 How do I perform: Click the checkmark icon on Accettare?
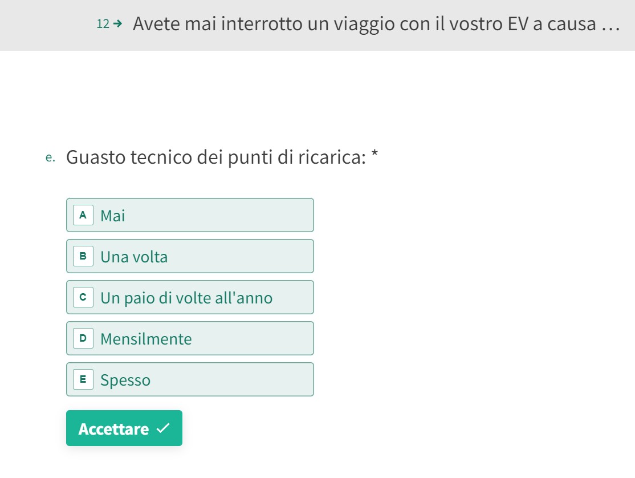[x=162, y=428]
